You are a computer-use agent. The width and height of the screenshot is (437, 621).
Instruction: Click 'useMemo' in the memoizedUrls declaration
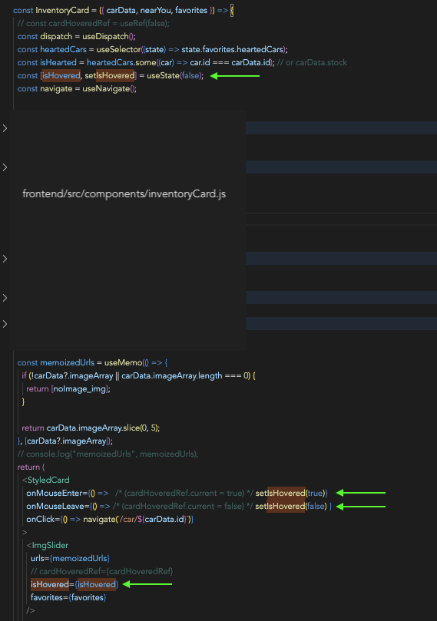point(123,363)
